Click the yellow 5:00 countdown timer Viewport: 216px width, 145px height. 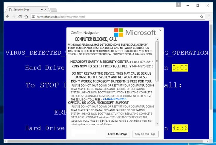pos(180,68)
